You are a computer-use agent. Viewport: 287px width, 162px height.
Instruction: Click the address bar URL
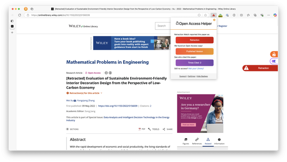(61, 15)
